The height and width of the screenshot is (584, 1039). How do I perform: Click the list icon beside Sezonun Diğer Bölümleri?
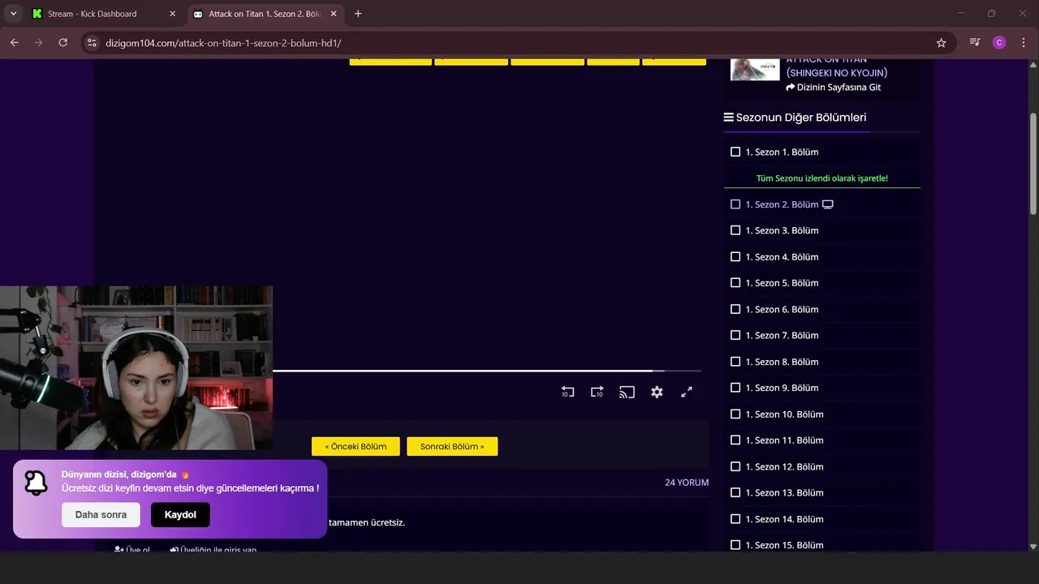coord(729,118)
